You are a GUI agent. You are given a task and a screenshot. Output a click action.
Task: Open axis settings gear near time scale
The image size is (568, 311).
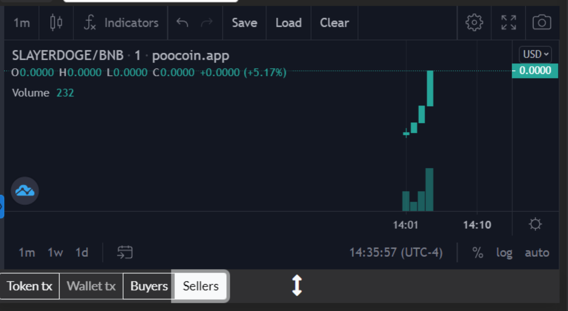(535, 224)
